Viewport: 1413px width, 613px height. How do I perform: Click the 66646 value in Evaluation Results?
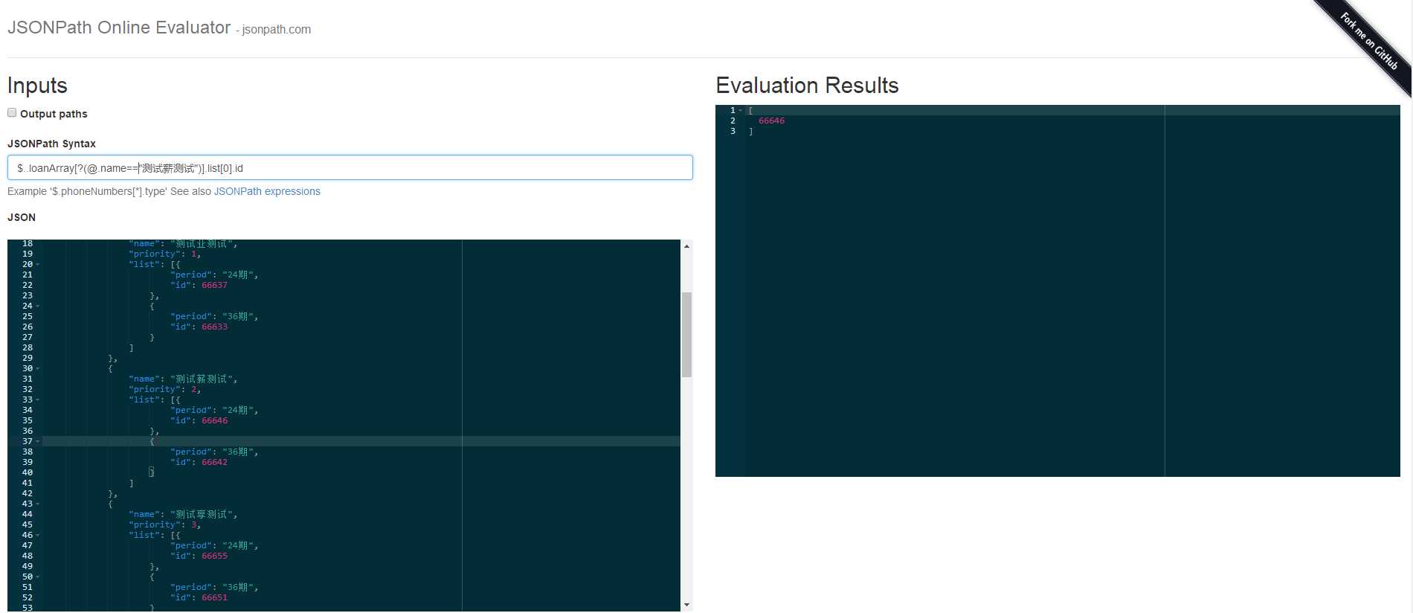[772, 121]
